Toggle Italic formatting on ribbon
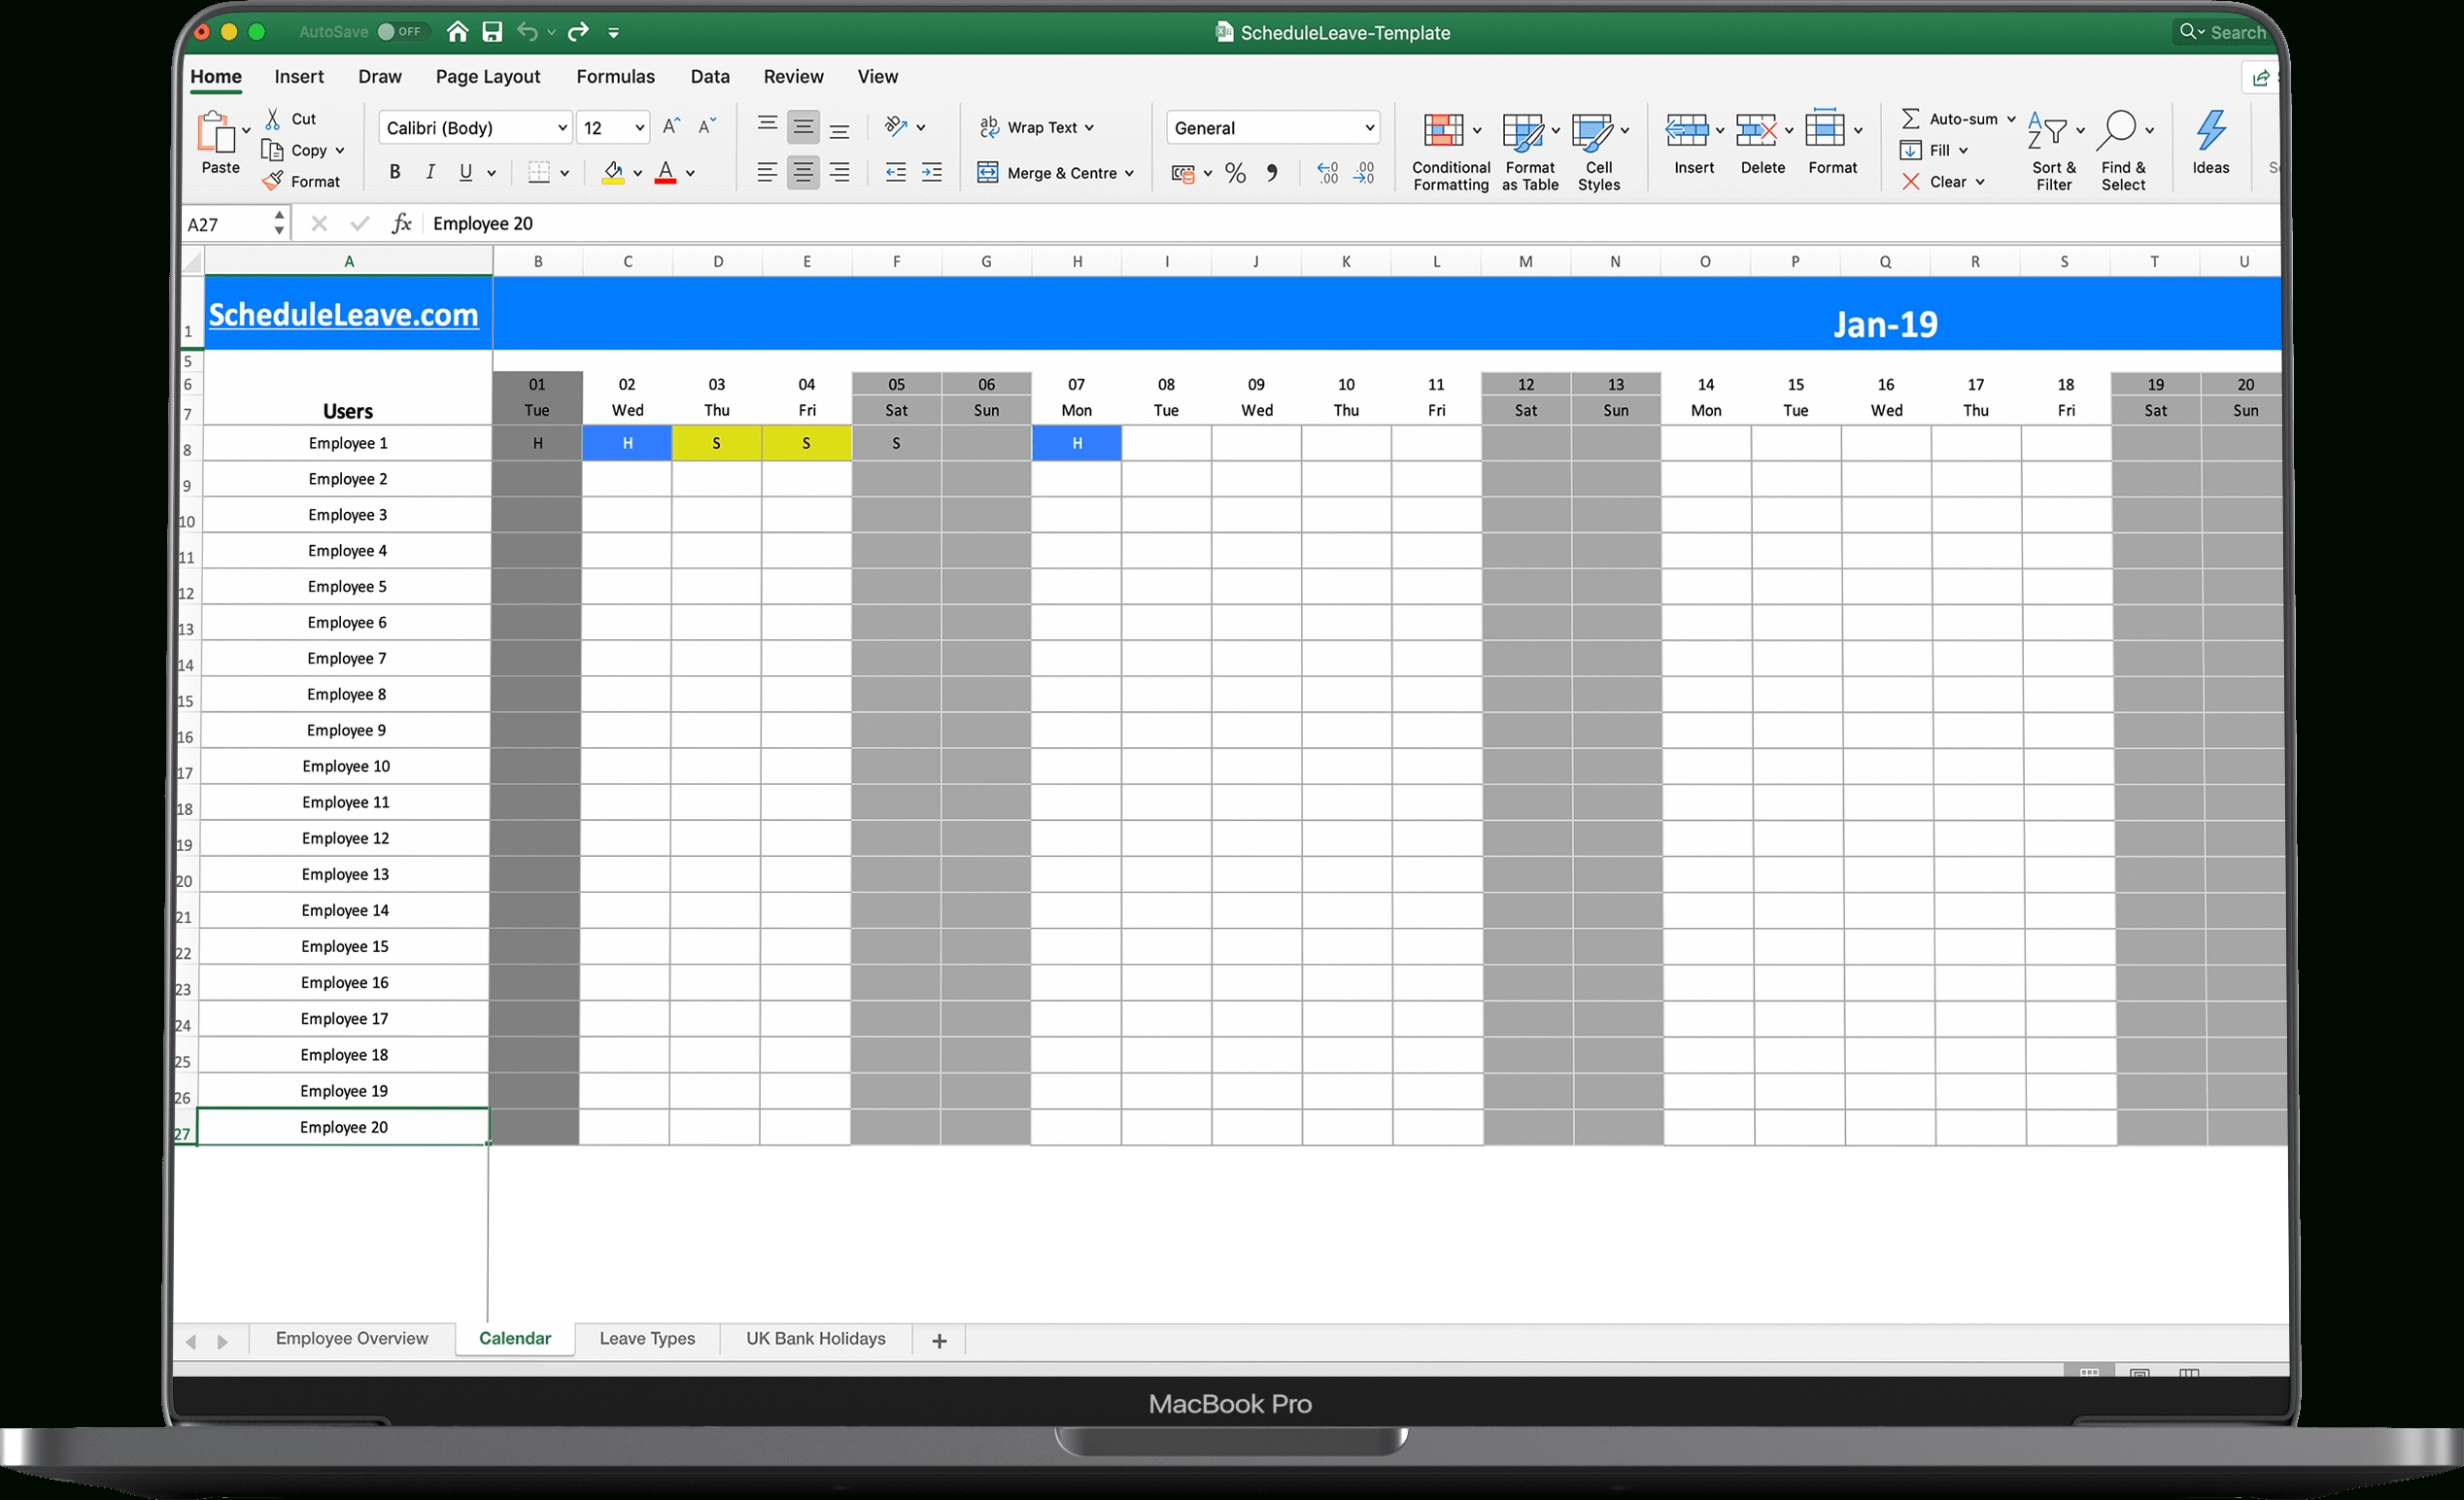2464x1500 pixels. tap(428, 171)
